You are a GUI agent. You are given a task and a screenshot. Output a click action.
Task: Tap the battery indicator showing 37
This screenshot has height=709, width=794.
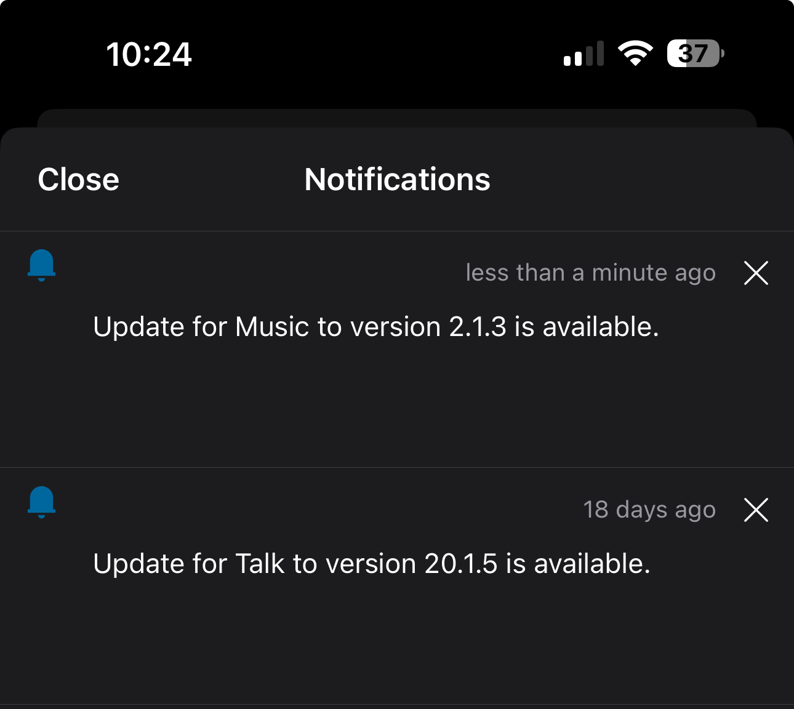(x=696, y=54)
